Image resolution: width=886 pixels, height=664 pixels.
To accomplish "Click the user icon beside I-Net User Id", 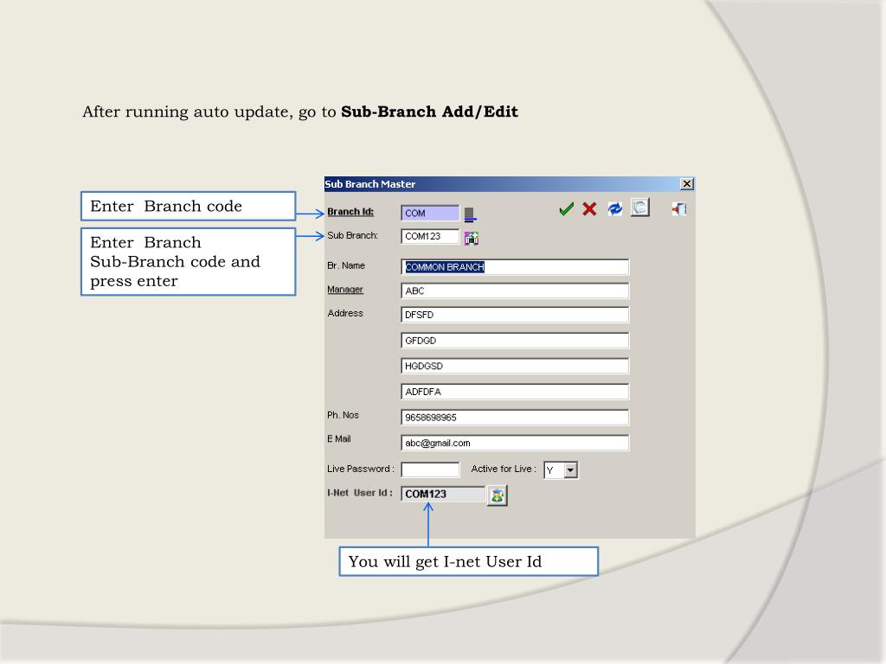I will (497, 495).
